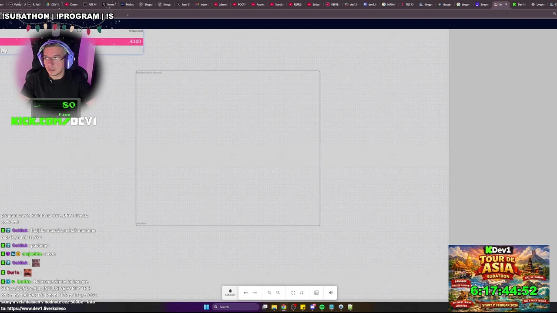The width and height of the screenshot is (557, 313).
Task: Switch to the bingo Google tab
Action: click(463, 4)
